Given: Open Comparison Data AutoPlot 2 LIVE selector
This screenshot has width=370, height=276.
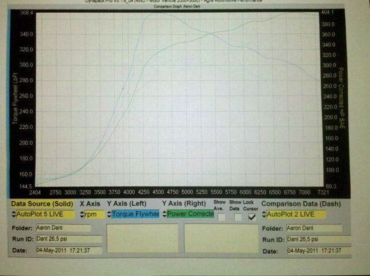Looking at the screenshot, I should tap(295, 214).
